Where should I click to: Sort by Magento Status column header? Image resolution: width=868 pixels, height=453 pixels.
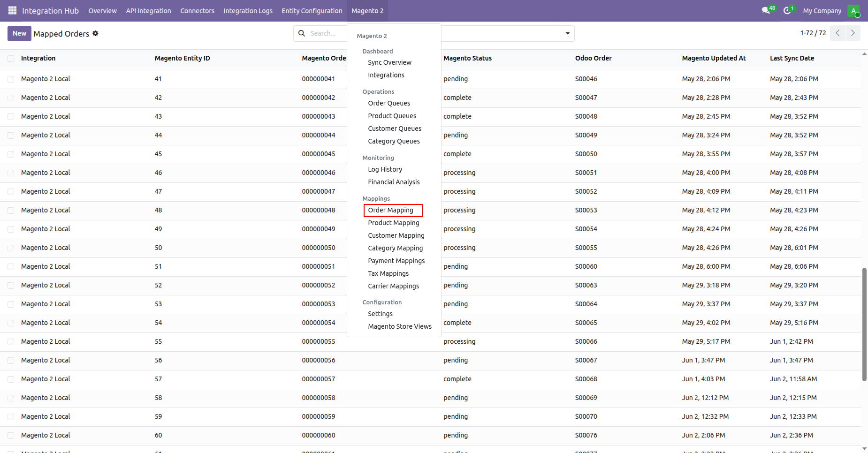[467, 58]
